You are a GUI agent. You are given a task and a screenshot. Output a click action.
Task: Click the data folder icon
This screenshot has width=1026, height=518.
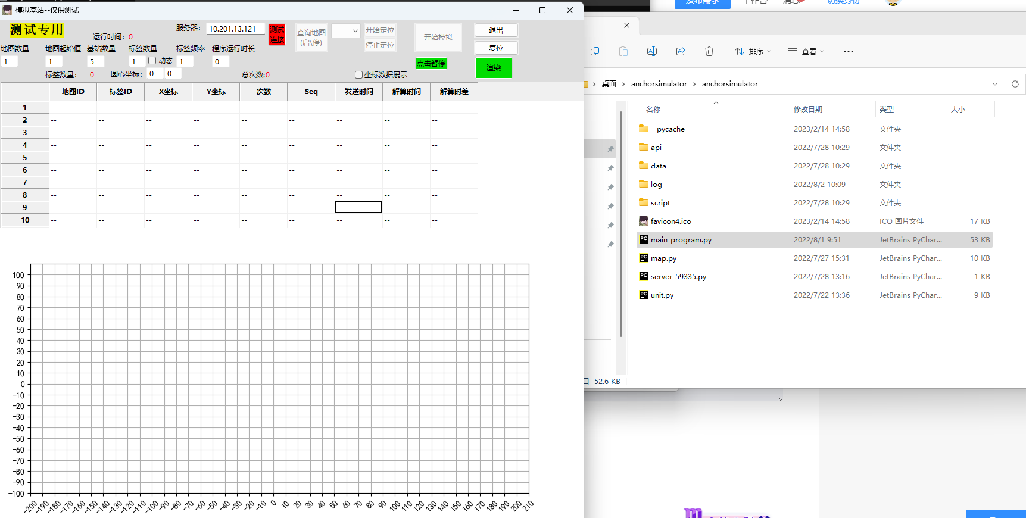coord(643,166)
